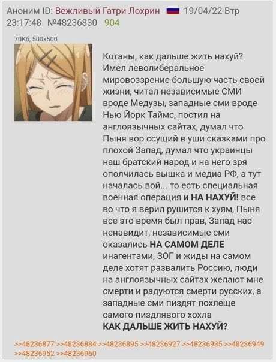Click the green 904 counter
This screenshot has width=276, height=362.
112,23
